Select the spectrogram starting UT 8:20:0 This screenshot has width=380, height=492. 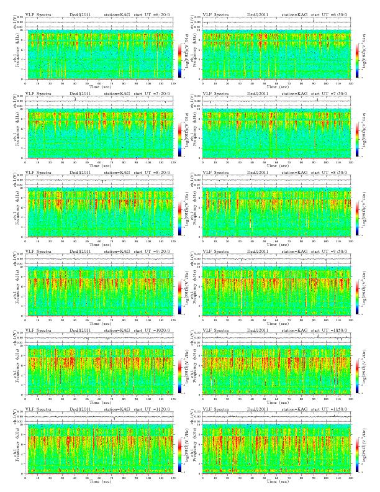click(99, 212)
